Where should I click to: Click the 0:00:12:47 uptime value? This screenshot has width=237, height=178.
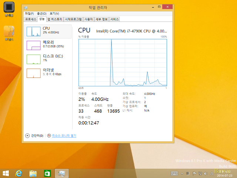[x=89, y=123]
